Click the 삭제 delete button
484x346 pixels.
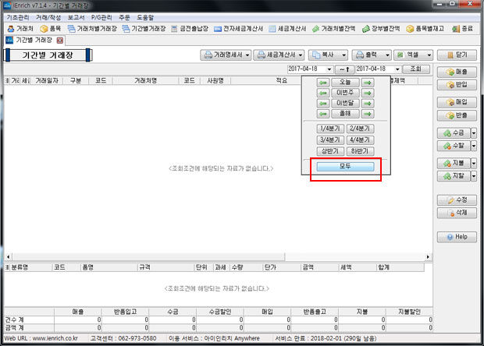(457, 213)
